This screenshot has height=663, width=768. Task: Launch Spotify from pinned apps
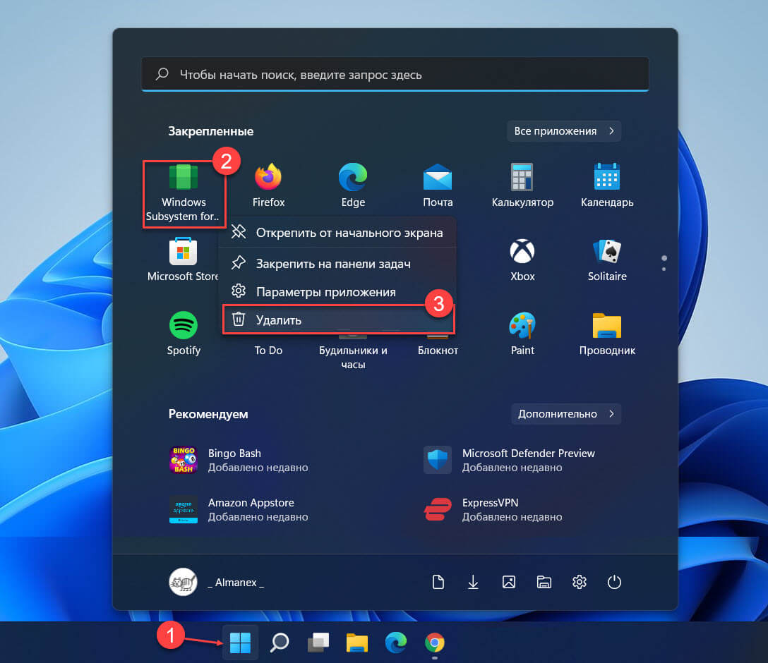(x=184, y=334)
